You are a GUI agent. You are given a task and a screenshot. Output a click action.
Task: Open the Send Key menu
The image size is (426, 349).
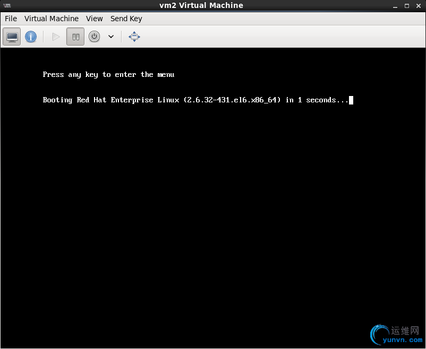click(126, 19)
